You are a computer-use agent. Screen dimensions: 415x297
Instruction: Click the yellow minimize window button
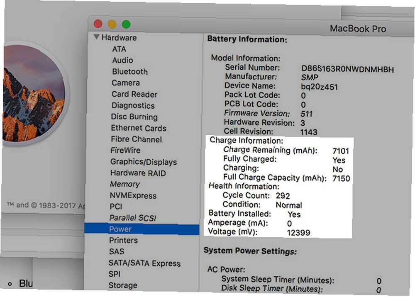pos(112,24)
